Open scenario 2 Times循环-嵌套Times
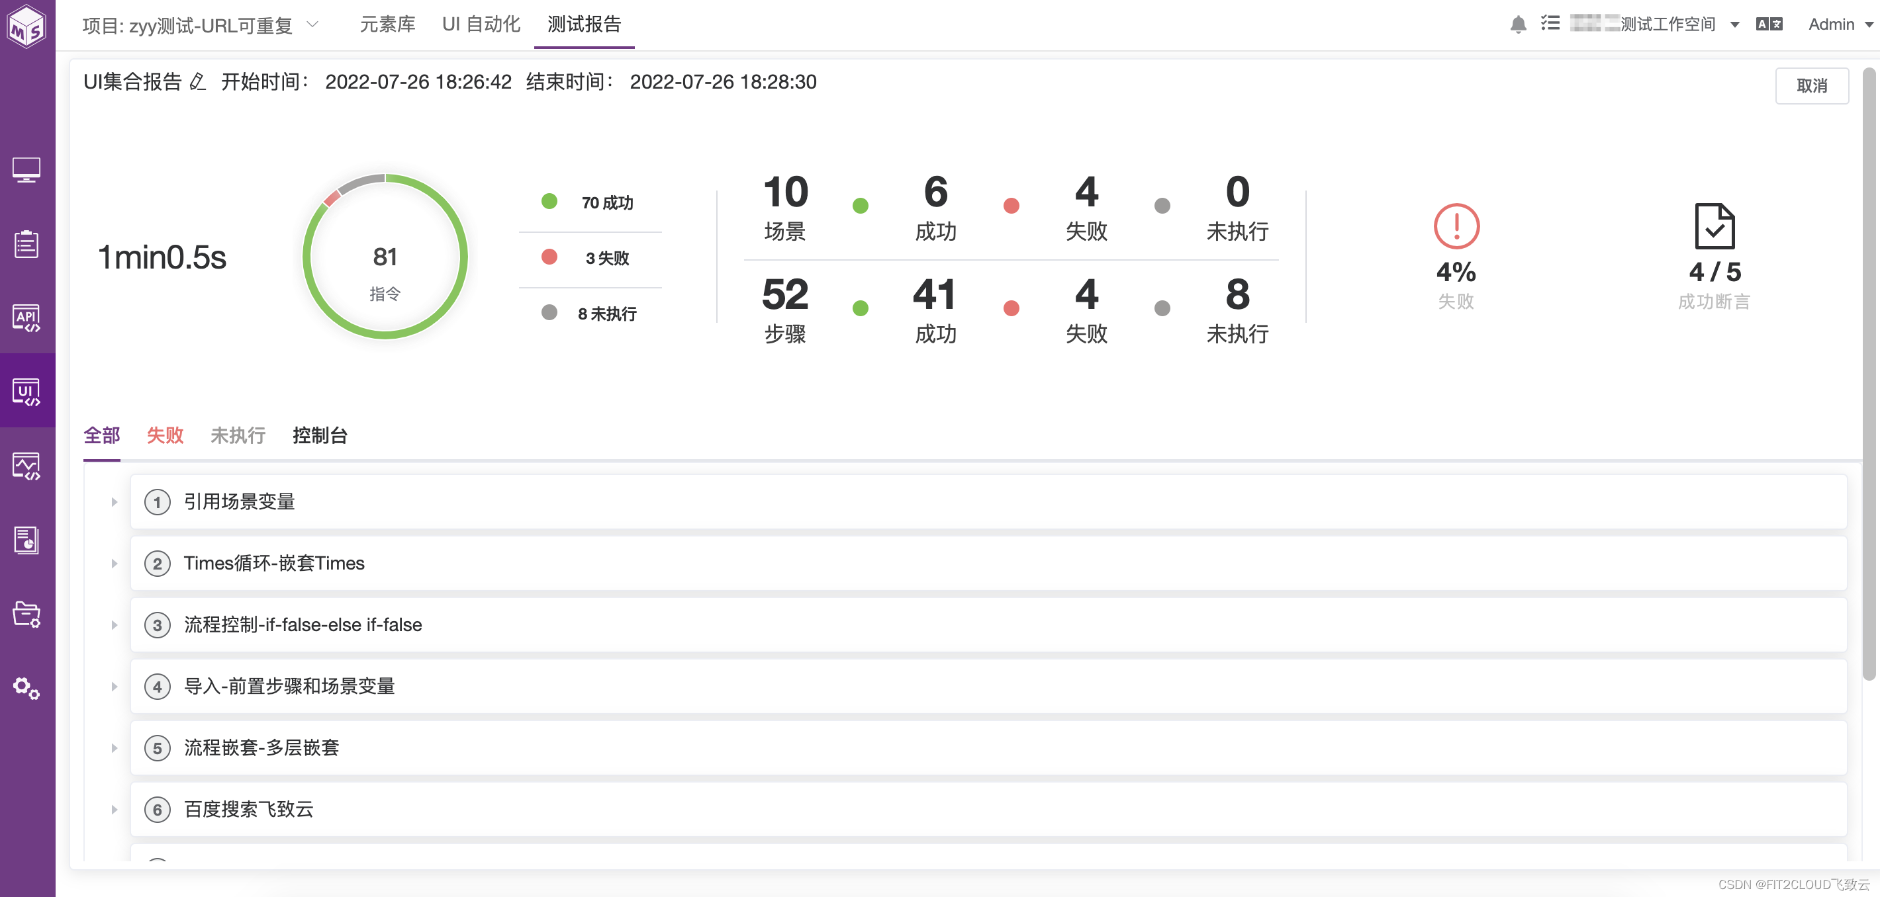This screenshot has height=897, width=1880. (x=988, y=564)
